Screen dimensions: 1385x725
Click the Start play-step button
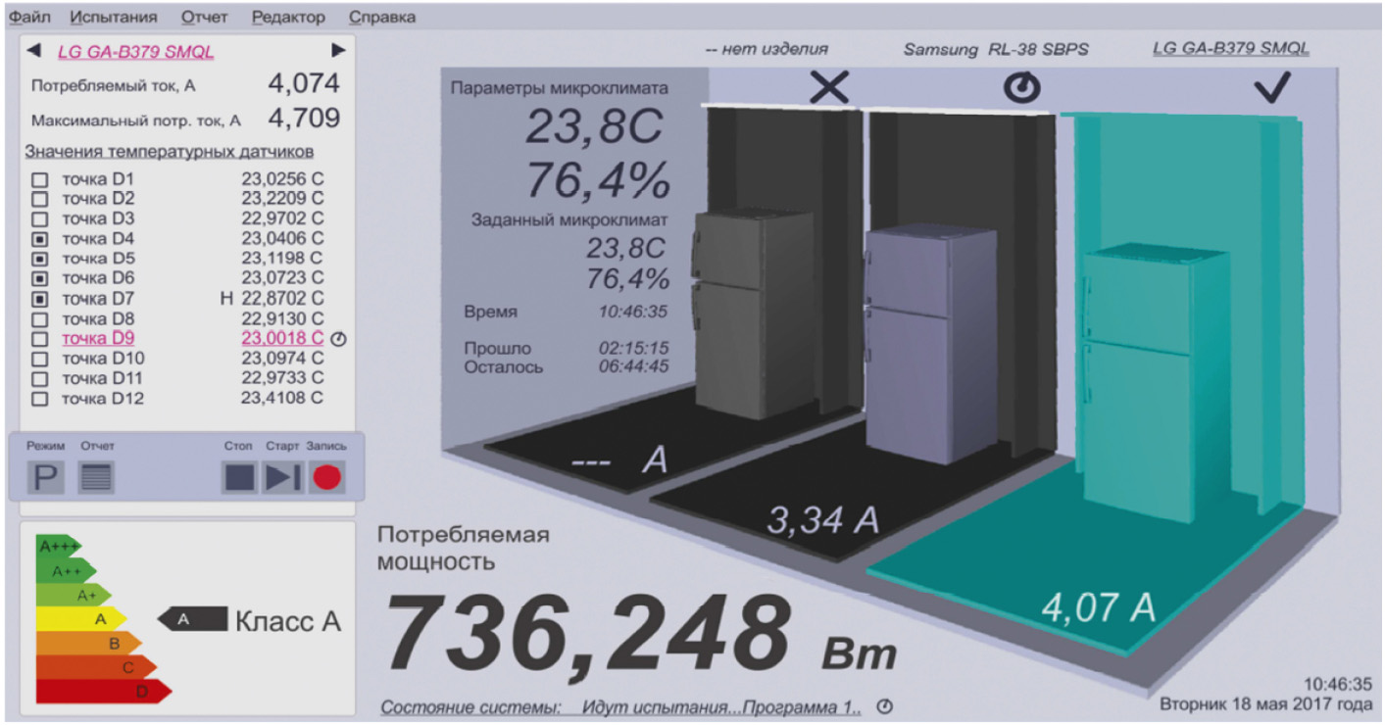pos(283,477)
